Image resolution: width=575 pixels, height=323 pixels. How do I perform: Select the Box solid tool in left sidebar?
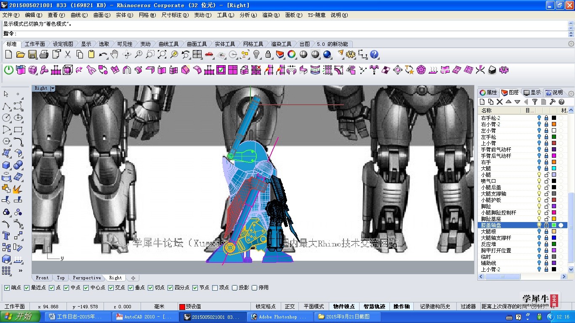(6, 165)
